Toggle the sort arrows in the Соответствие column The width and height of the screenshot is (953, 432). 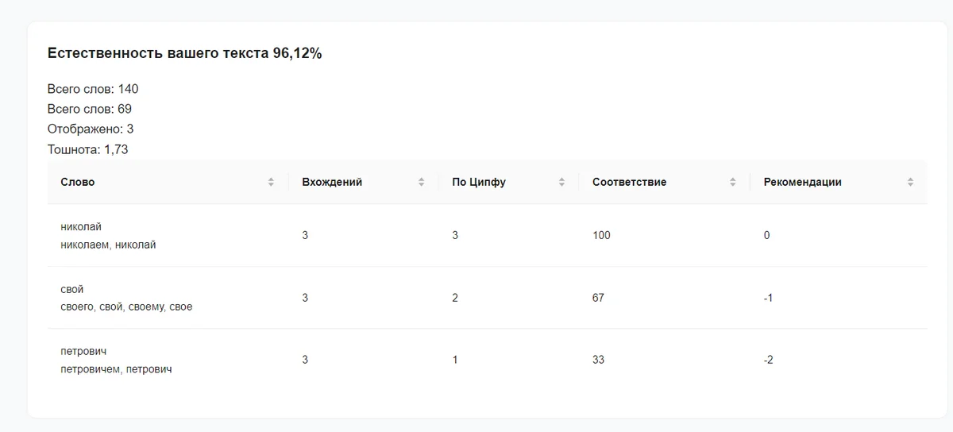(x=732, y=182)
